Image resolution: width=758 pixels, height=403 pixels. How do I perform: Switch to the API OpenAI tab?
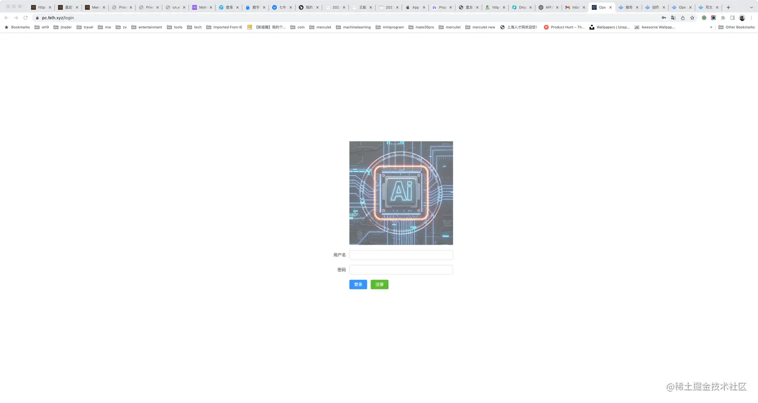tap(548, 7)
